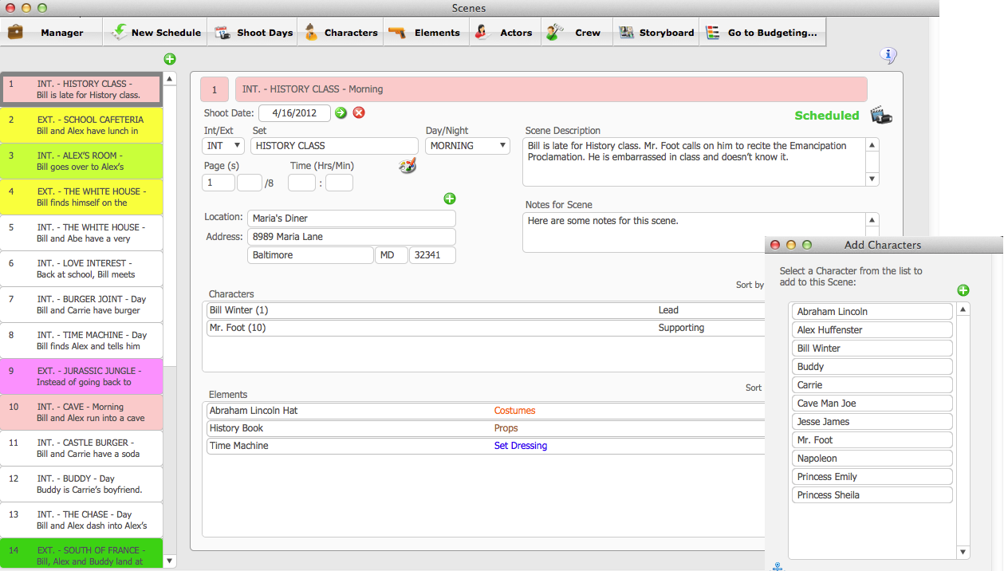Click the color palette icon

[x=408, y=166]
